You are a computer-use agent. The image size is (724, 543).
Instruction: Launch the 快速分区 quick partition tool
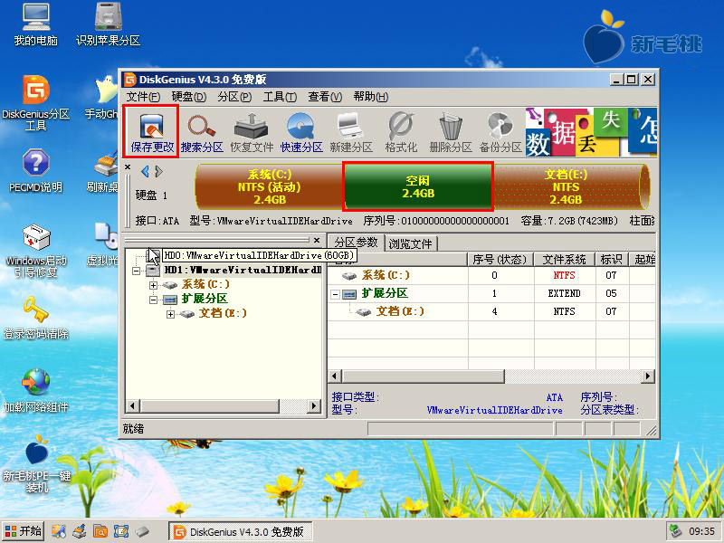(301, 131)
